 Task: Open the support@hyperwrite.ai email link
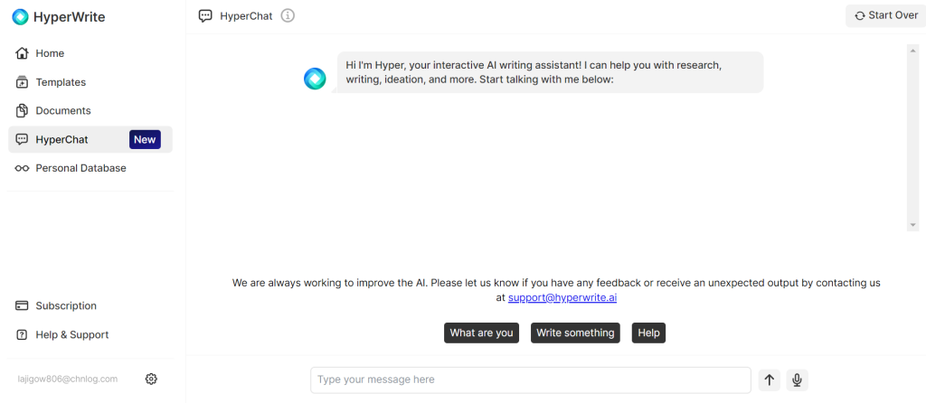pos(562,298)
